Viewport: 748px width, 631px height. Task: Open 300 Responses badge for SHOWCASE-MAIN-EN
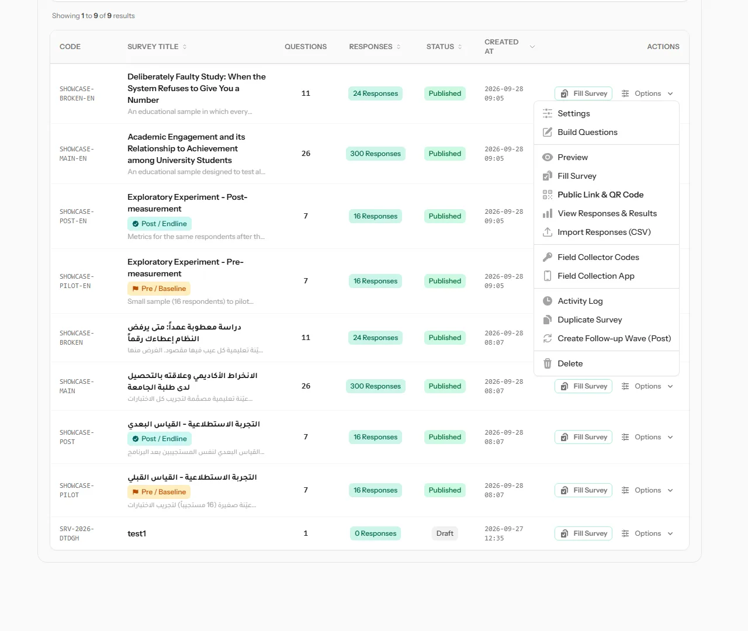click(375, 154)
